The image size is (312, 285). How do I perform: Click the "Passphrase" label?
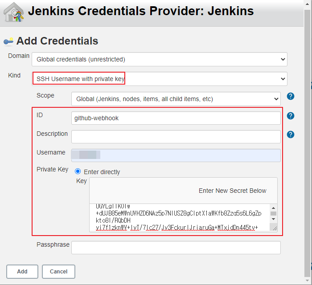click(53, 244)
